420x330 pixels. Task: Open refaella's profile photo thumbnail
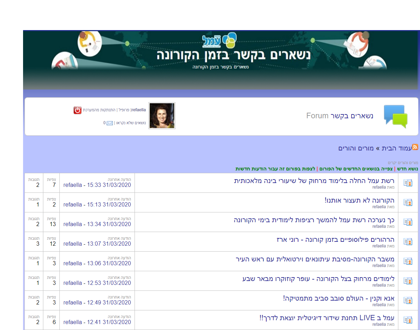click(162, 116)
